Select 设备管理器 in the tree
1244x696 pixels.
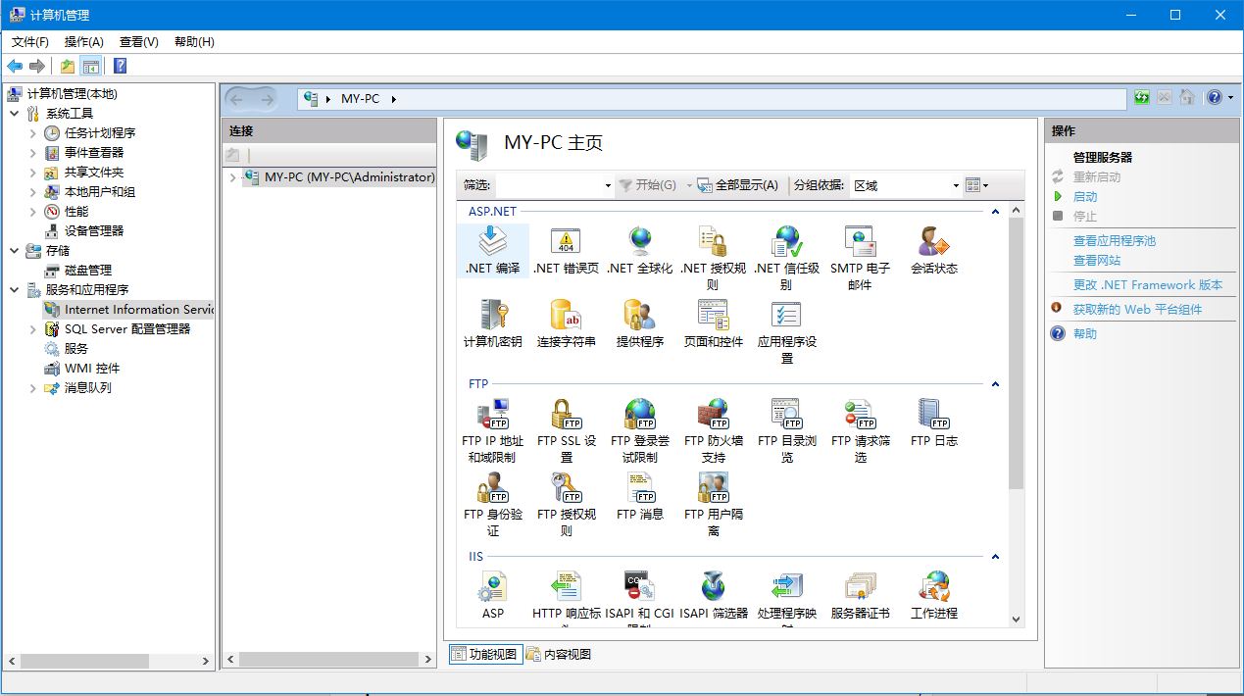tap(93, 231)
